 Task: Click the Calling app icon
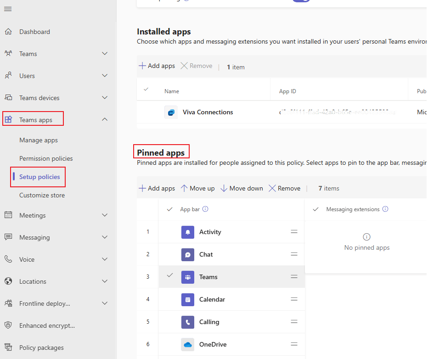click(188, 322)
